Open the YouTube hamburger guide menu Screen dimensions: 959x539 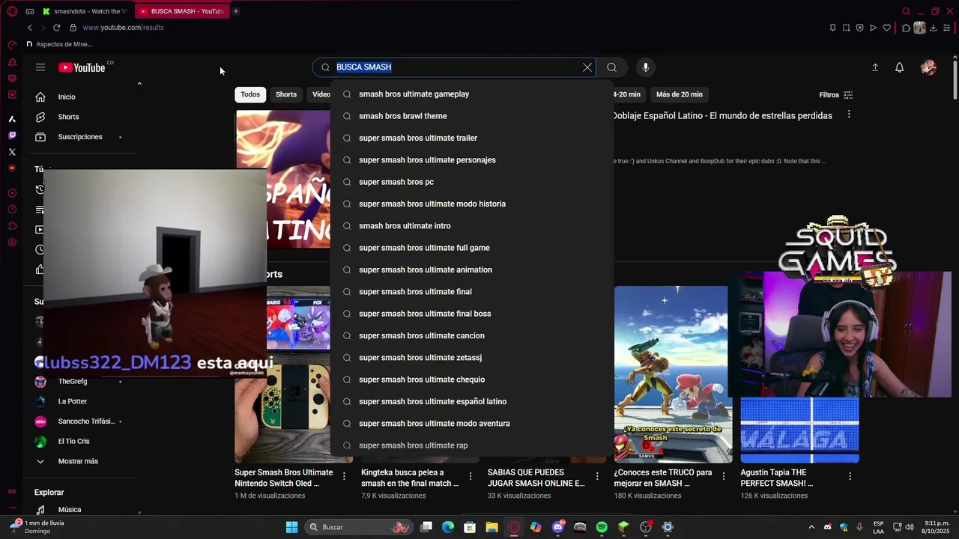pos(40,67)
